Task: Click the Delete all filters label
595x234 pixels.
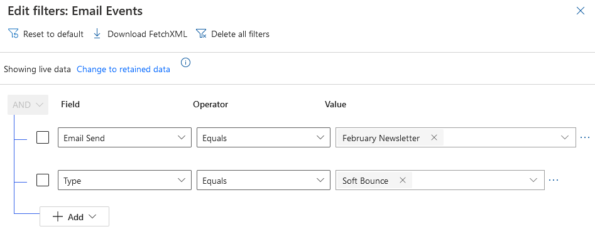Action: [240, 34]
